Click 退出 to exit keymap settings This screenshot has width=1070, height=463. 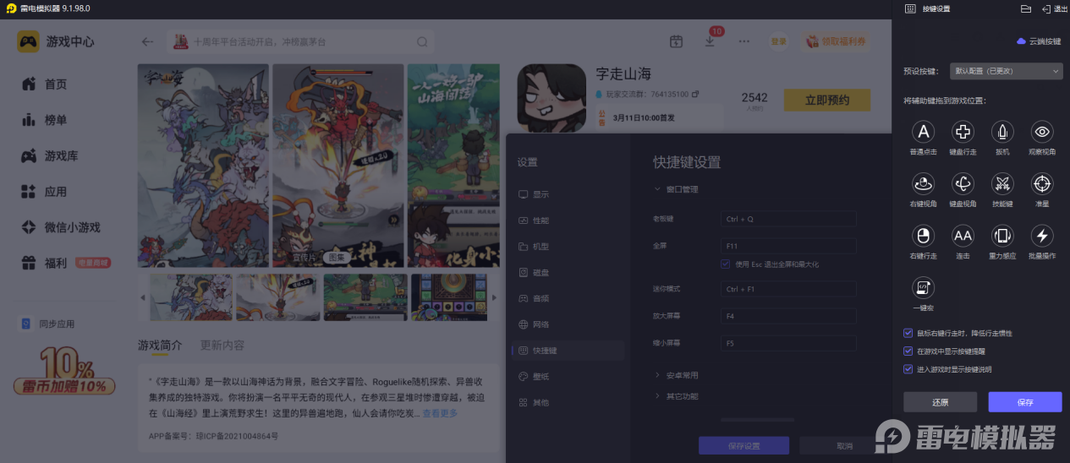click(x=1055, y=8)
